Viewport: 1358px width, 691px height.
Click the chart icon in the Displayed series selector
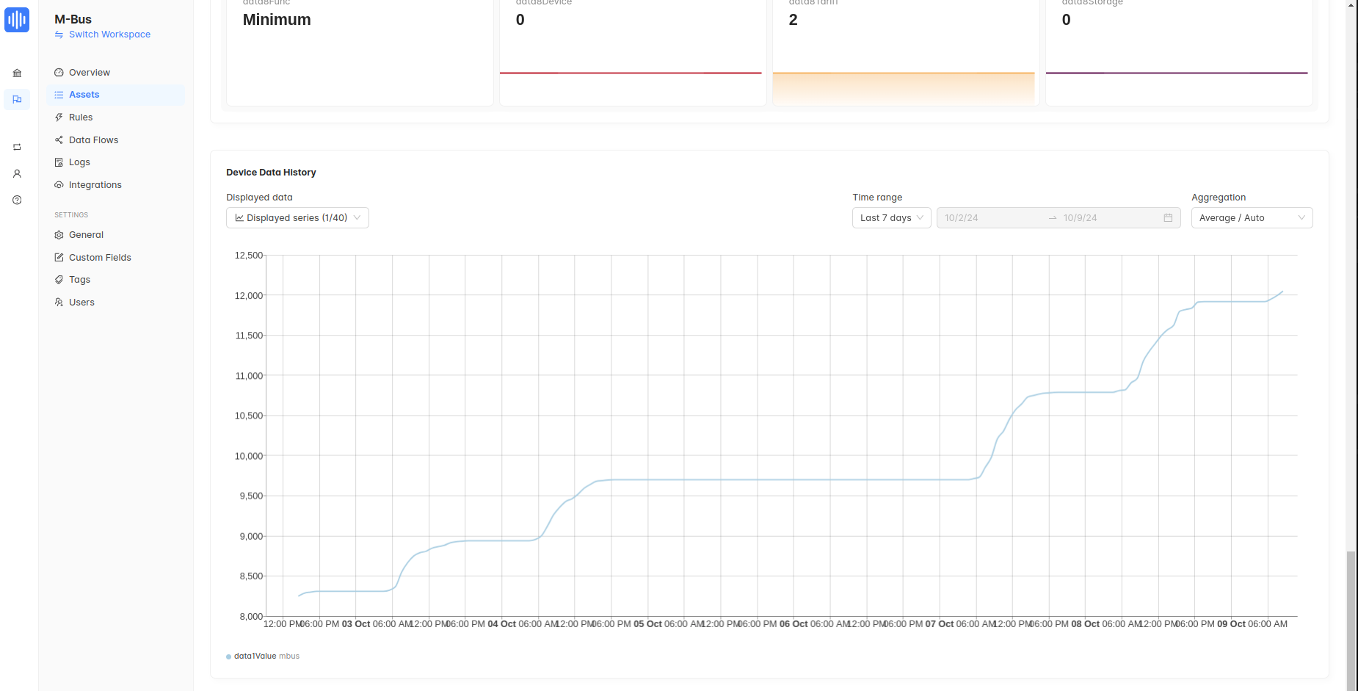click(x=239, y=217)
